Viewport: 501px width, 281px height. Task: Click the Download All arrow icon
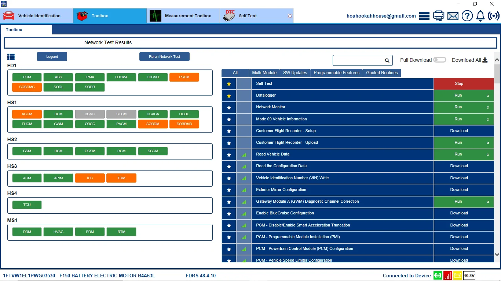[x=485, y=60]
